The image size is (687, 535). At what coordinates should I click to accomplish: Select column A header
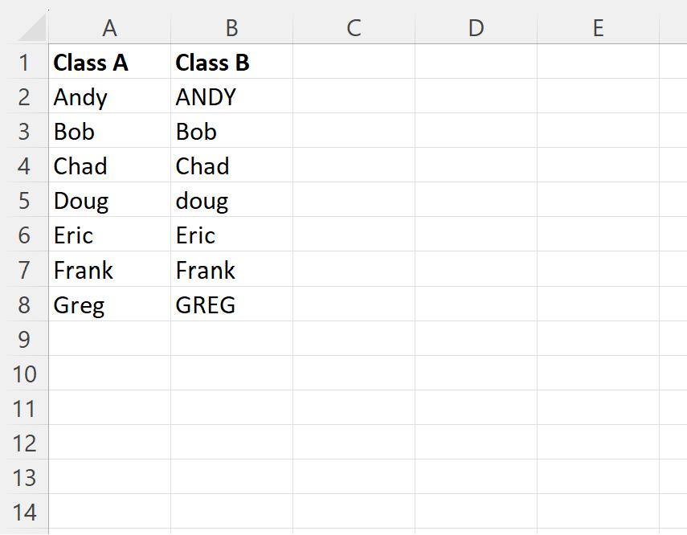pyautogui.click(x=109, y=27)
